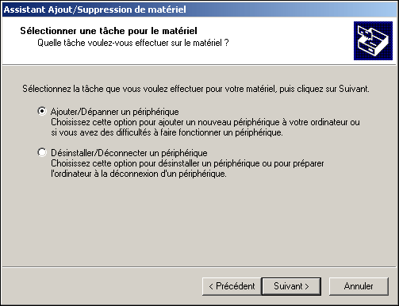Click the instruction line starting 'Sélectionnez la tâche'
399x306 pixels.
coord(196,89)
